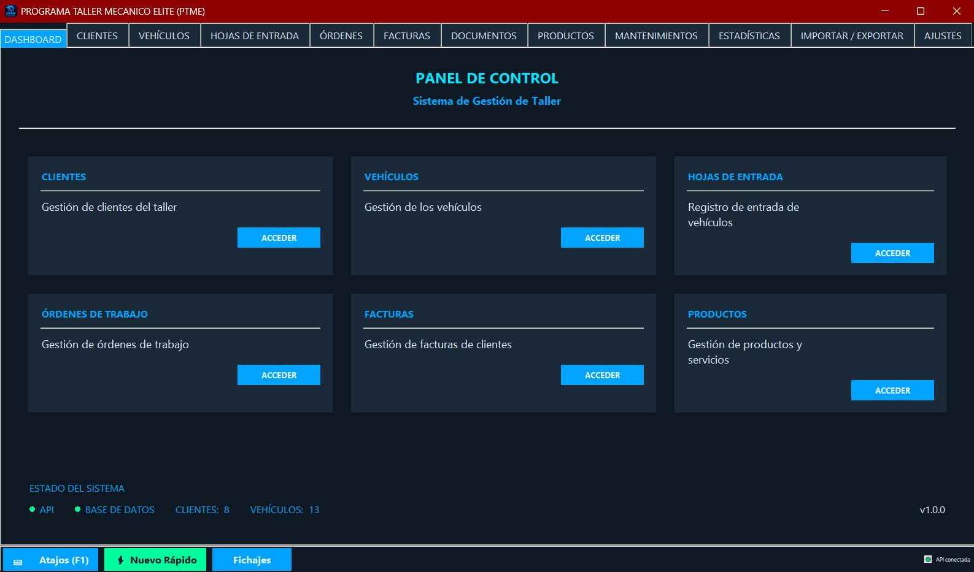
Task: Select the MANTENIMIENTOS tab
Action: [x=657, y=36]
